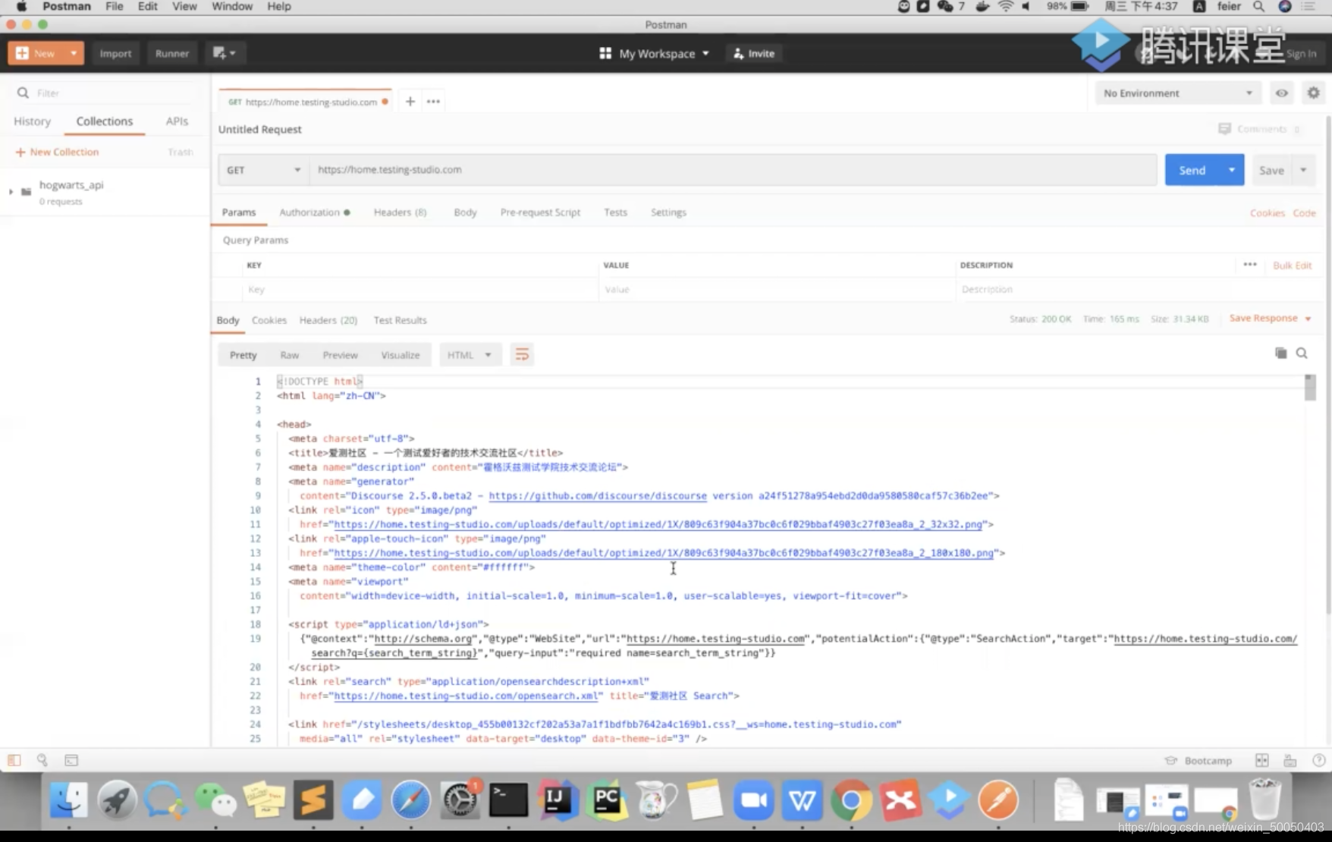Open the Send button dropdown arrow
This screenshot has height=842, width=1332.
[x=1232, y=170]
